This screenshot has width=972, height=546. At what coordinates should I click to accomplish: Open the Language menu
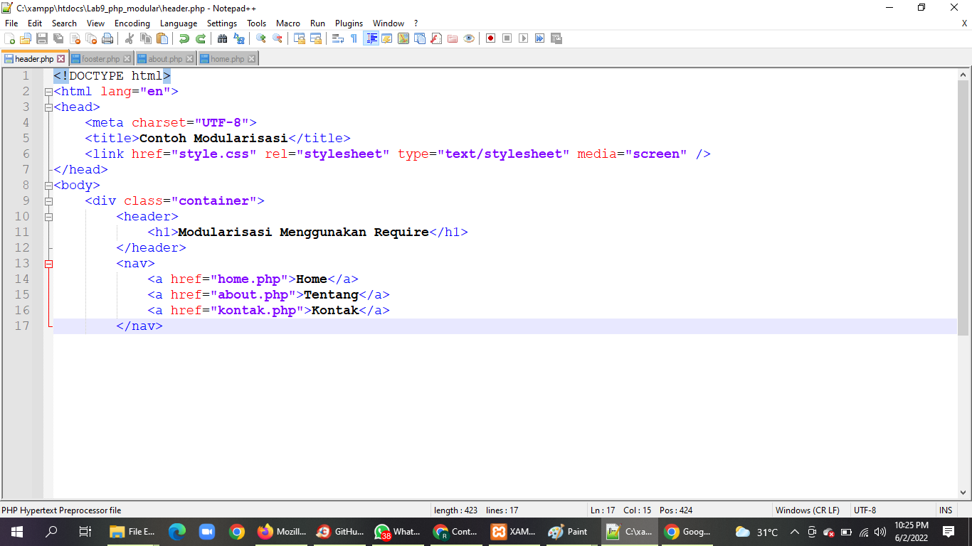(x=179, y=23)
